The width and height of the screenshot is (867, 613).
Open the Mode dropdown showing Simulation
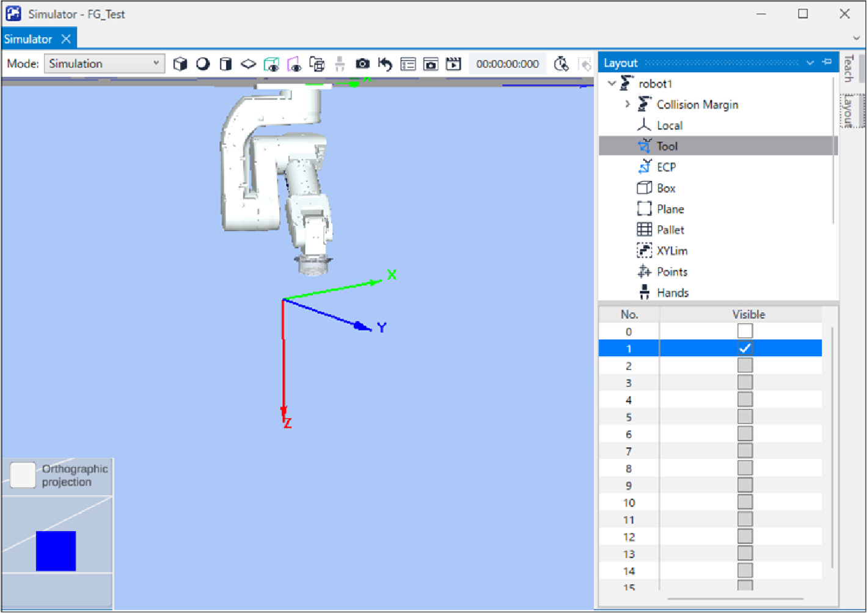[104, 64]
